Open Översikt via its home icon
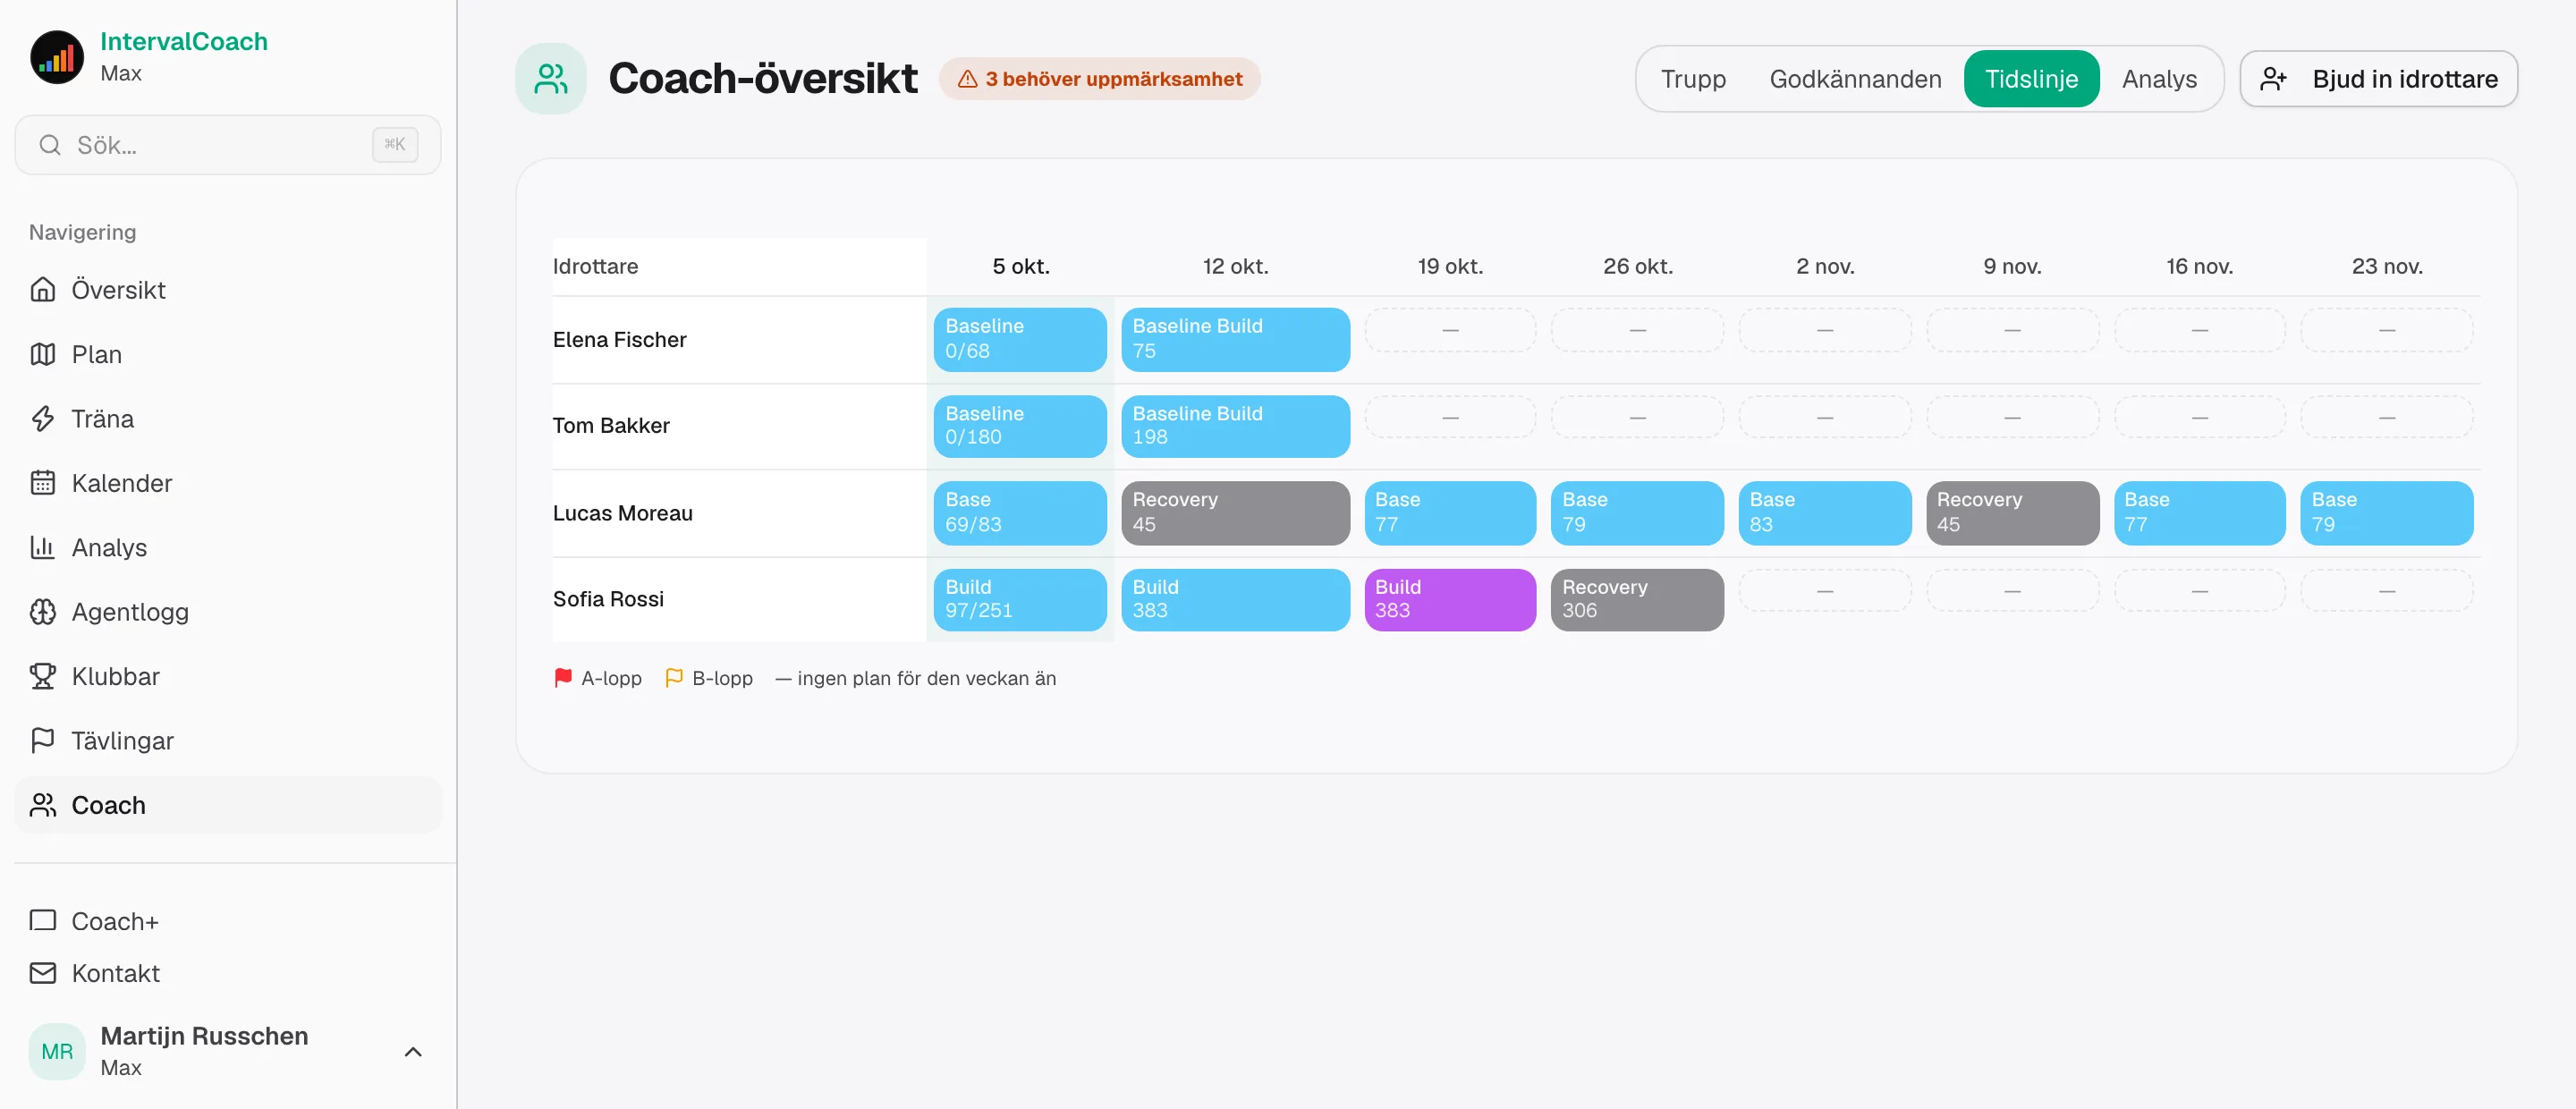 tap(43, 290)
